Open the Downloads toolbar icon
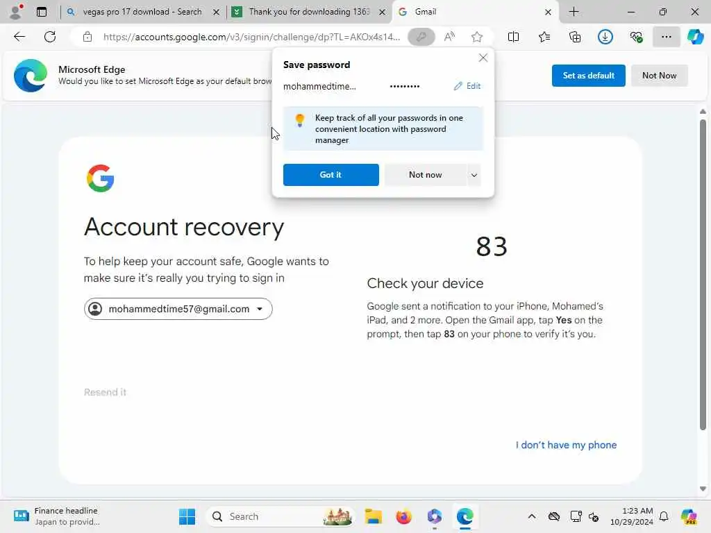Screen dimensions: 711x533 click(605, 37)
